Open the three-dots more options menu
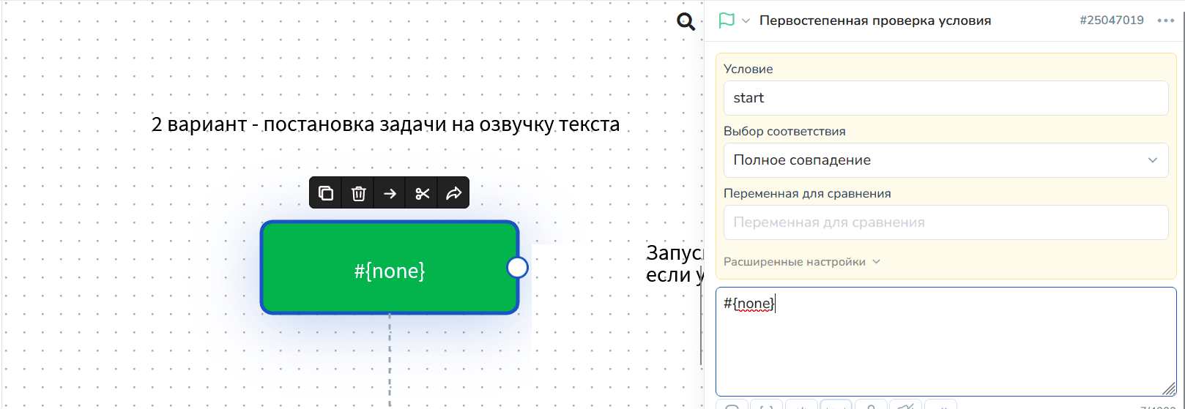Image resolution: width=1185 pixels, height=409 pixels. point(1165,20)
